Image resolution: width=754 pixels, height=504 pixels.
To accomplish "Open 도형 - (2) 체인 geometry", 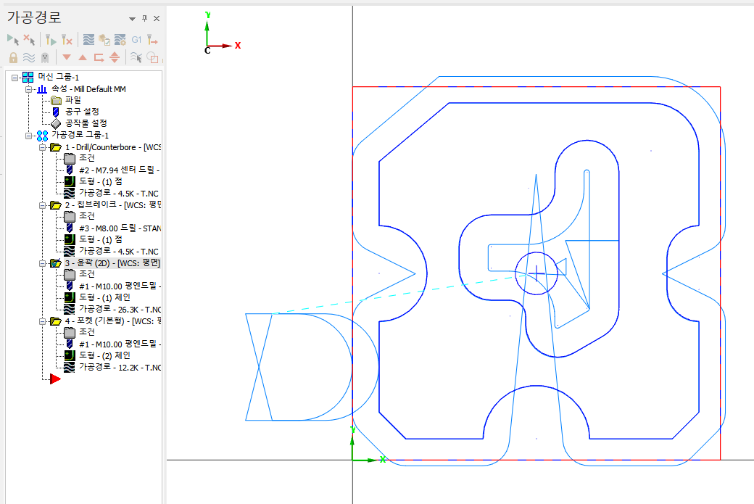I will [105, 355].
